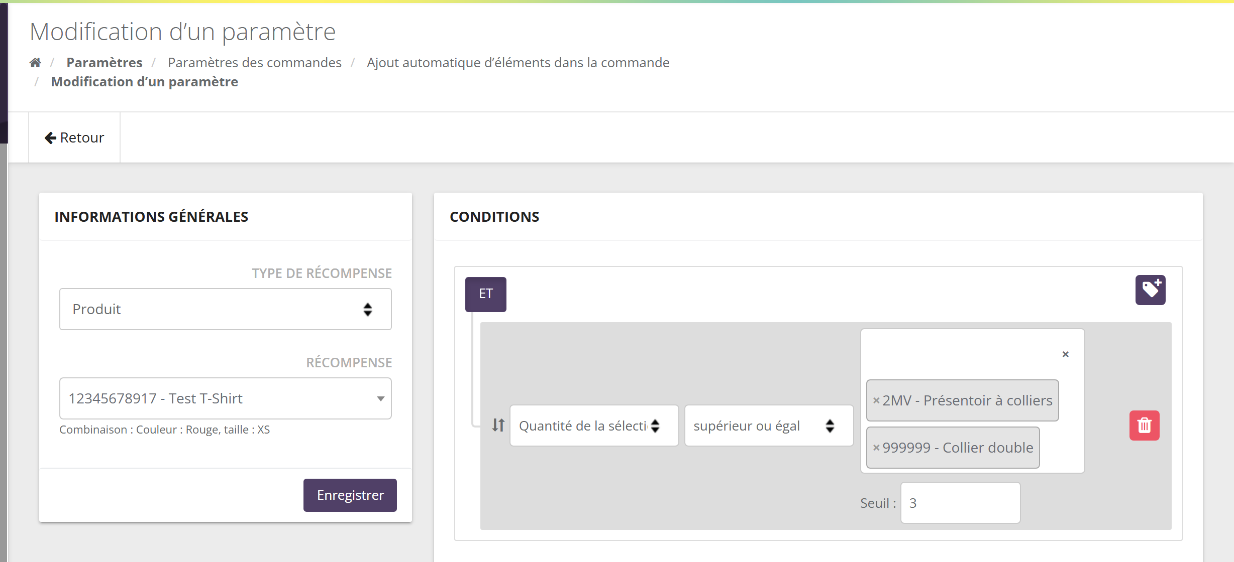
Task: Click the Conditions panel heading
Action: click(494, 217)
